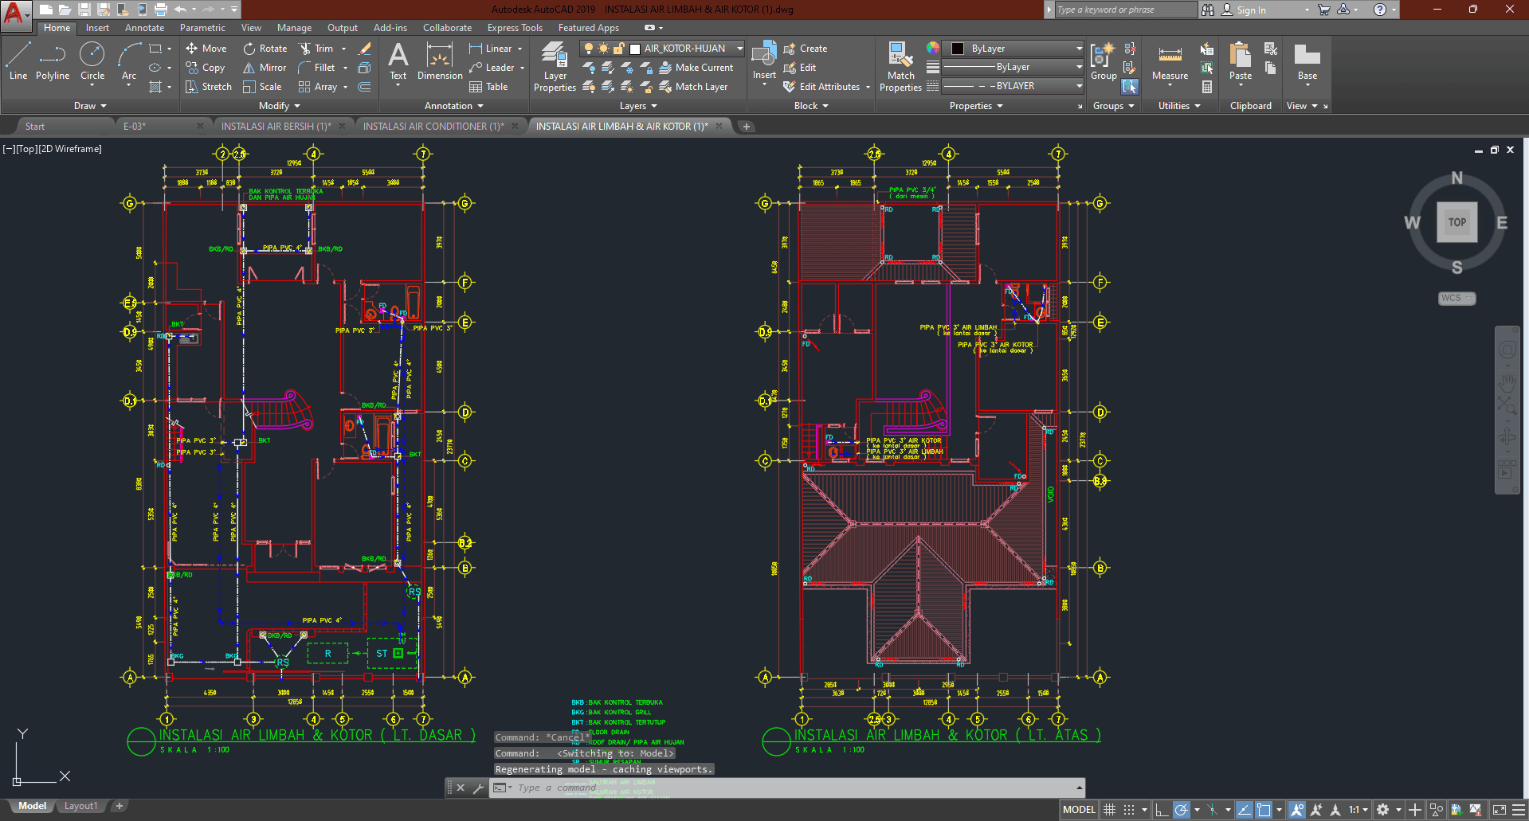1529x821 pixels.
Task: Toggle ortho mode in status bar
Action: [x=1162, y=810]
